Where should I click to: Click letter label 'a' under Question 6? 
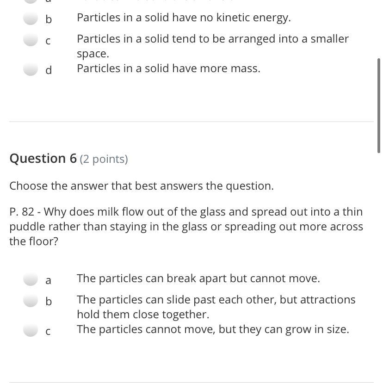tap(48, 280)
